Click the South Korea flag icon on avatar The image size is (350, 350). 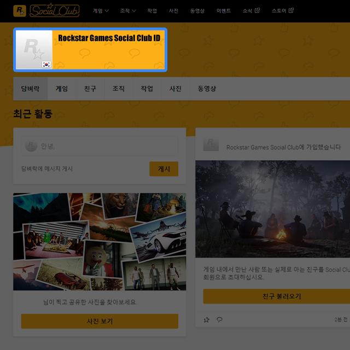(46, 65)
